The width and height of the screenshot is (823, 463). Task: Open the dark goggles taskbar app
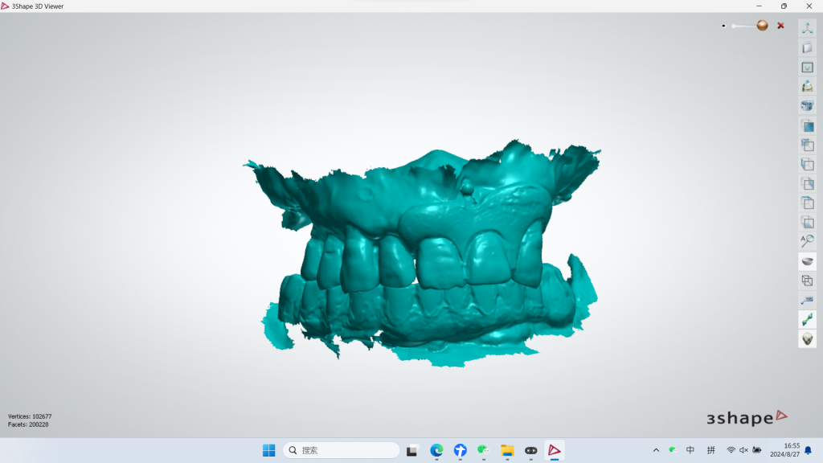530,450
